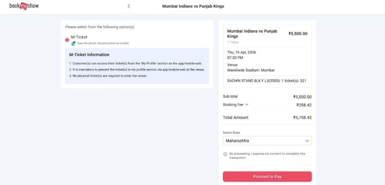
Task: Select the M-Ticket radio button
Action: [x=67, y=39]
